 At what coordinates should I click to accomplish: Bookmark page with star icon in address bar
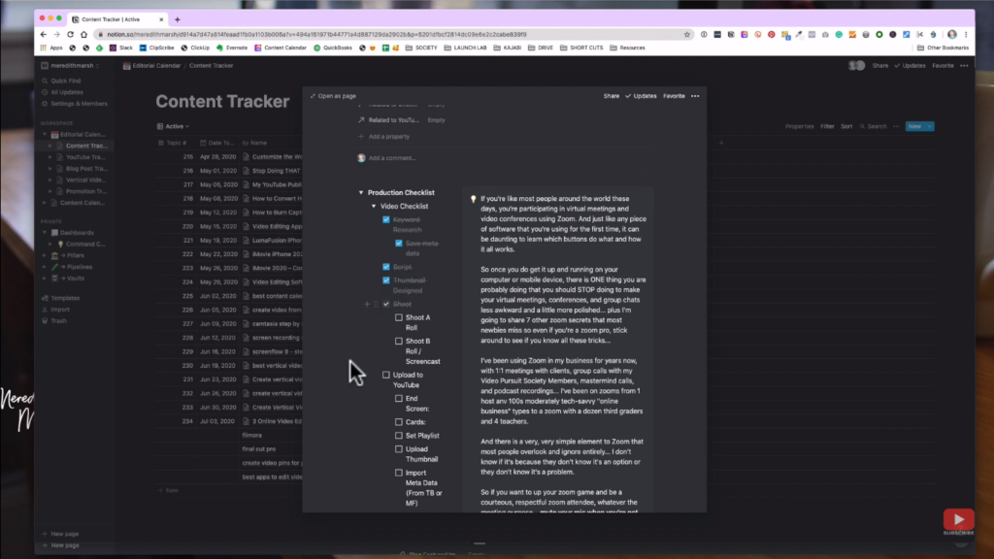click(687, 34)
